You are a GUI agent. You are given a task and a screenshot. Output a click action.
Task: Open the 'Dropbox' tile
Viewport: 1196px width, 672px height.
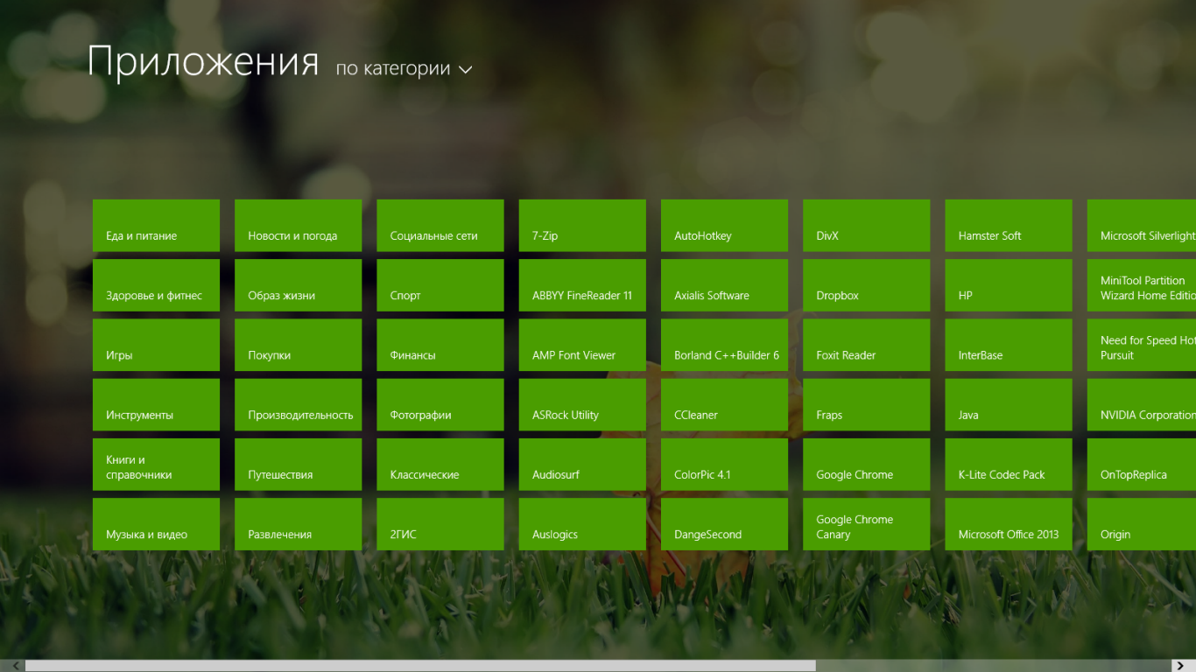(866, 285)
